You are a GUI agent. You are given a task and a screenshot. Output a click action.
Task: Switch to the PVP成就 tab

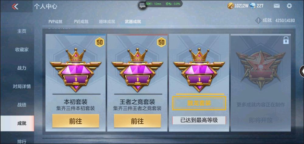pos(55,22)
